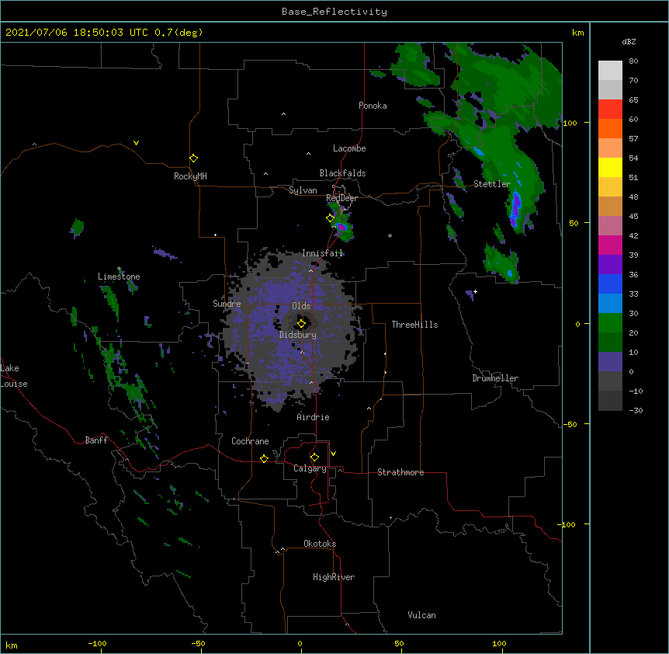Click the Okotoks label
Viewport: 669px width, 654px height.
coord(320,544)
